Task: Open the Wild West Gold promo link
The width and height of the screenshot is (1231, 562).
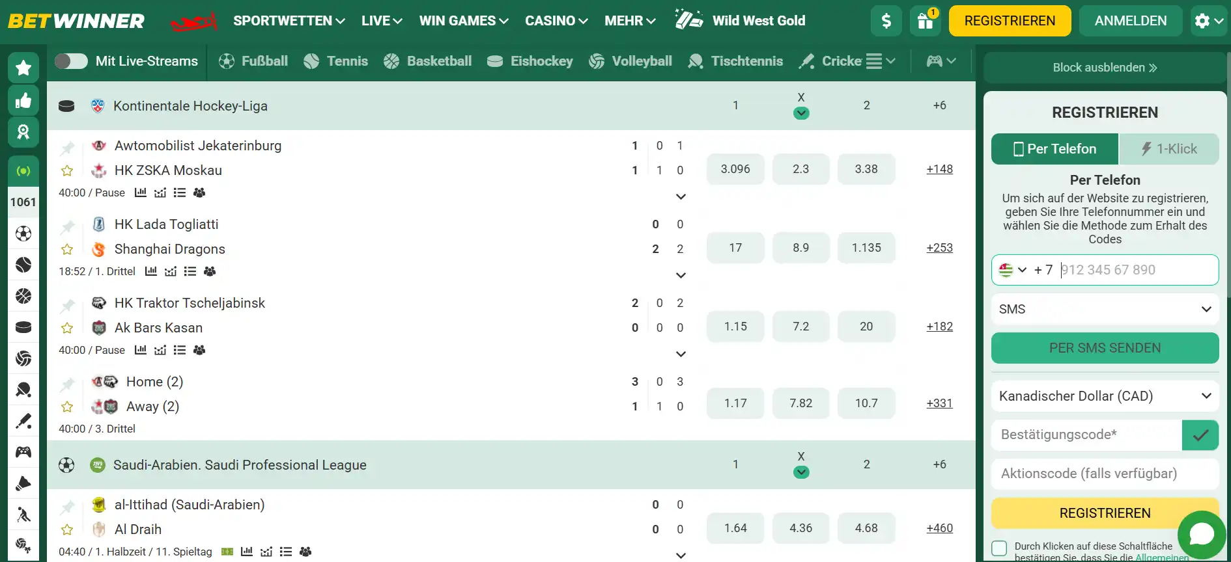Action: [741, 21]
